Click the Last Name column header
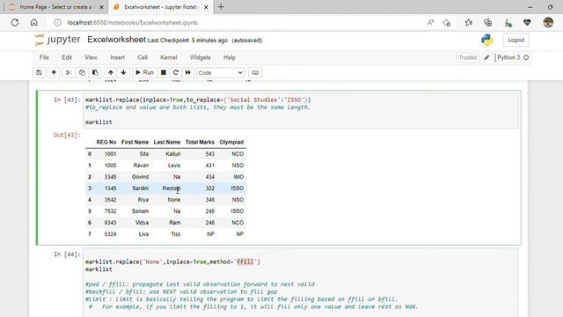563x317 pixels. 167,142
